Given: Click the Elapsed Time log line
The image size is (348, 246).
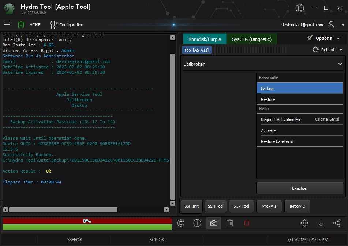Looking at the screenshot, I should [x=32, y=182].
